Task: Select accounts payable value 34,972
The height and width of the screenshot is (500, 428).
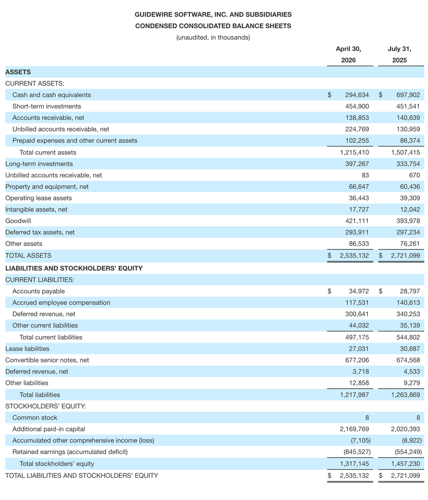Action: pyautogui.click(x=359, y=291)
